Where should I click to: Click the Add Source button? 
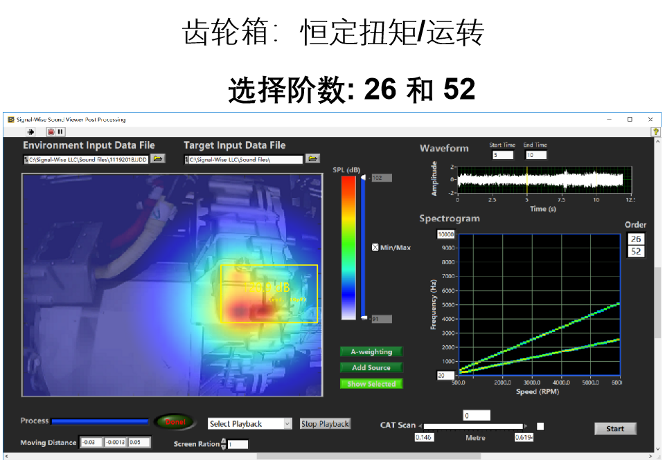371,367
